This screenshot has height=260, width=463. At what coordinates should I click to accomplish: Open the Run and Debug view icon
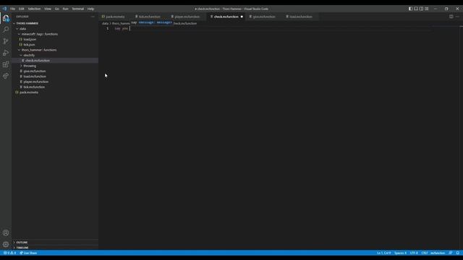6,53
